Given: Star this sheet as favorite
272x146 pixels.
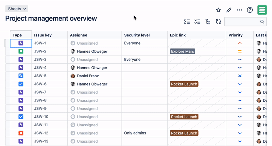Looking at the screenshot, I should tap(218, 10).
